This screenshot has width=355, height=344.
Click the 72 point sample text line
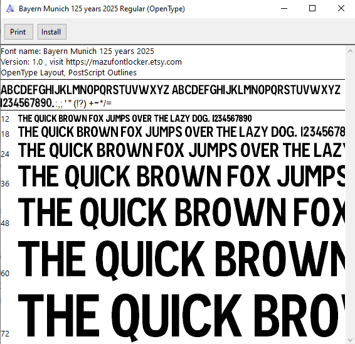pyautogui.click(x=181, y=317)
